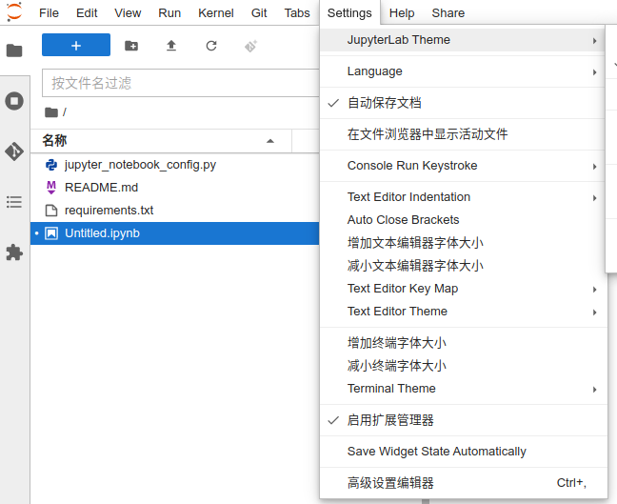
Task: Toggle Auto Close Brackets setting
Action: [462, 220]
